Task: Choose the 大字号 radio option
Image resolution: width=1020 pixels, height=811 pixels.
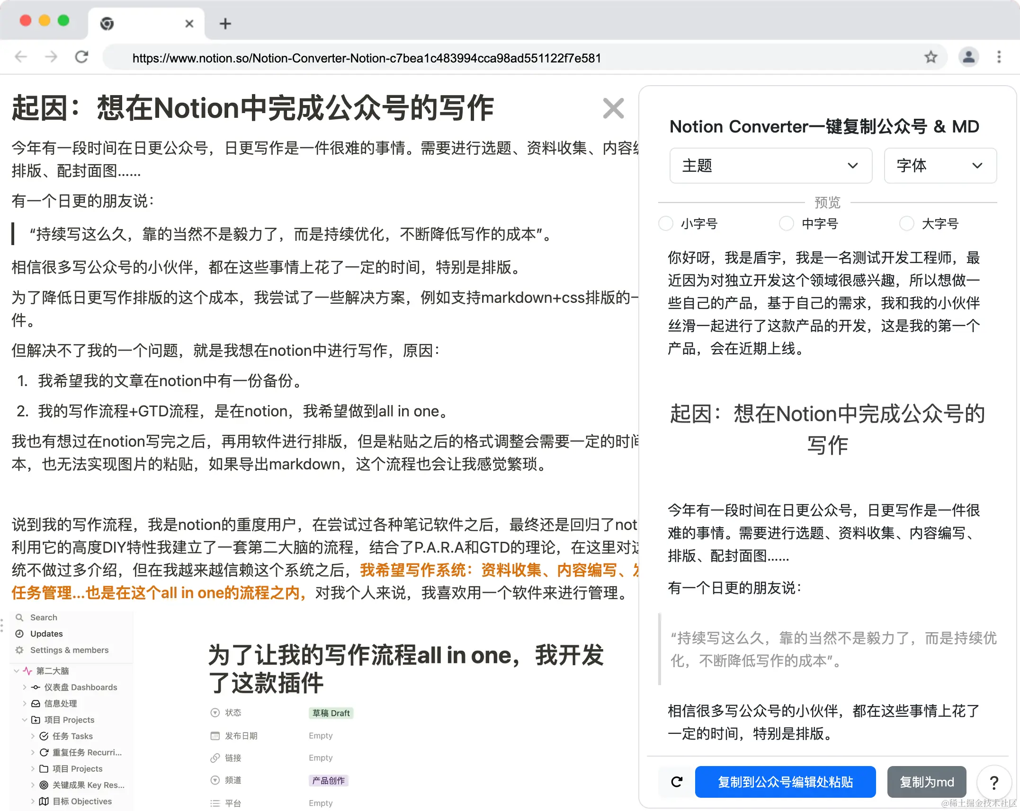Action: tap(906, 223)
